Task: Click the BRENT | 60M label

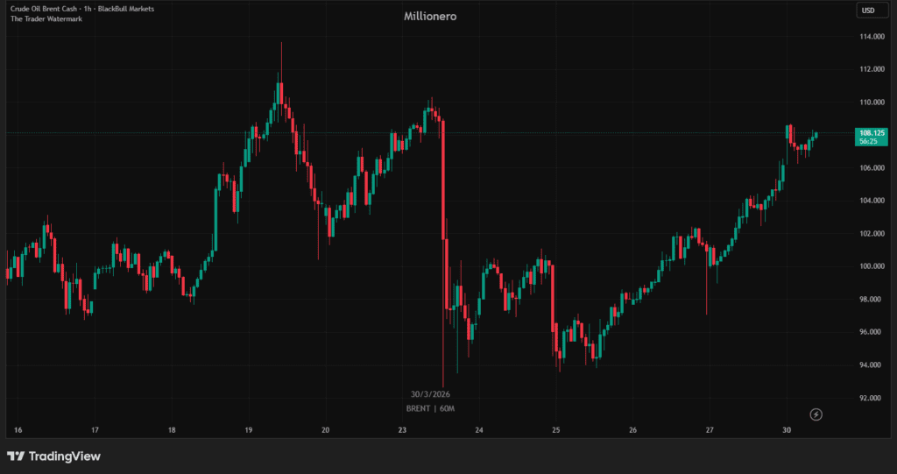Action: click(430, 408)
